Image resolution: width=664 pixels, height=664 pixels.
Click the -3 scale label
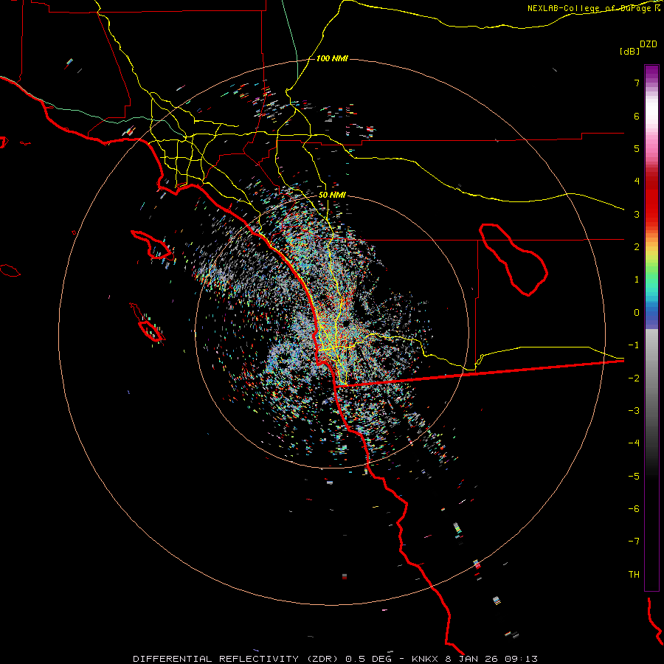[634, 410]
